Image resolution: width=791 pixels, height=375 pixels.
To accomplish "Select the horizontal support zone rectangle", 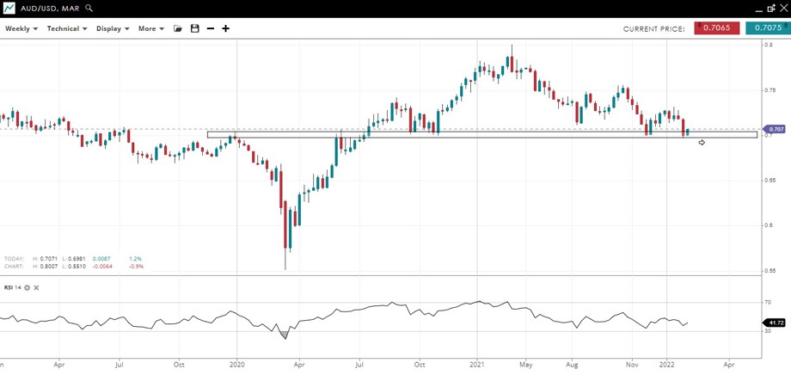I will point(481,134).
